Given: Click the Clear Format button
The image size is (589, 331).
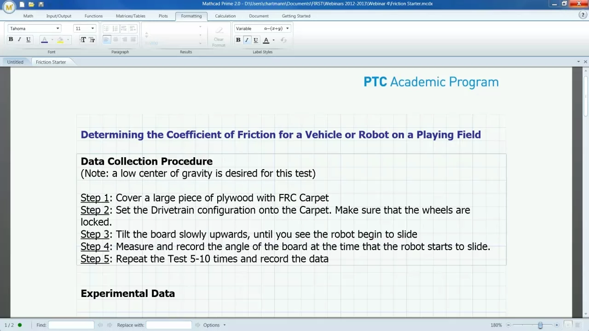Looking at the screenshot, I should pyautogui.click(x=219, y=37).
